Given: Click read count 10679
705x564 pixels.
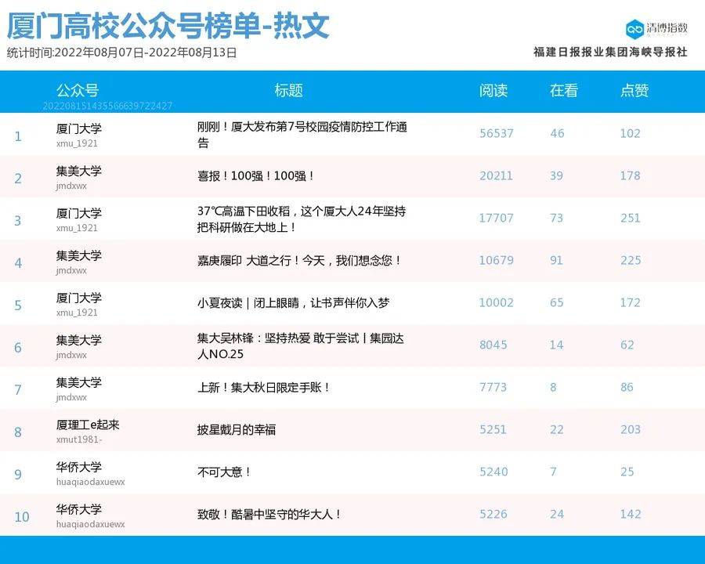Looking at the screenshot, I should tap(497, 260).
